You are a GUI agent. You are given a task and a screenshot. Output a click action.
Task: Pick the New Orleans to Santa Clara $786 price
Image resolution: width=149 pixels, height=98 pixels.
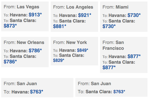click(10, 62)
